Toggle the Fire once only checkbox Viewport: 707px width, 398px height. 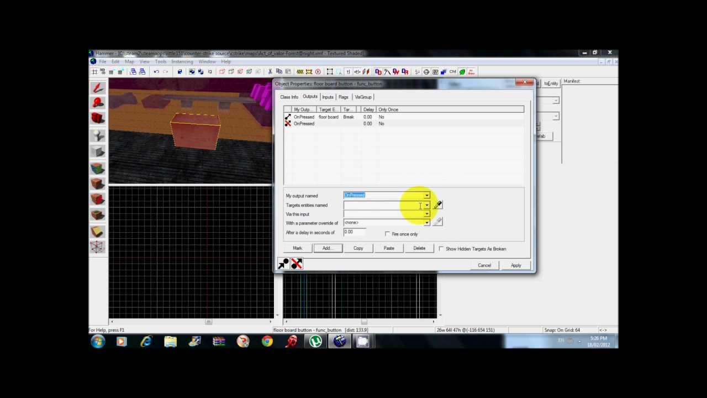387,234
